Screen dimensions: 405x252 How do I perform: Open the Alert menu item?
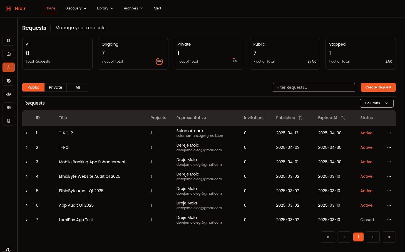(157, 8)
